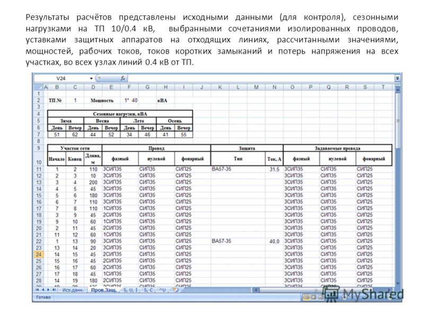
Task: Click length value 200 in row 13
Action: (x=93, y=182)
